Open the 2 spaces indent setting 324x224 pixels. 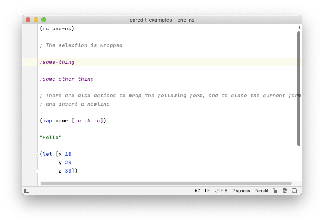click(241, 191)
